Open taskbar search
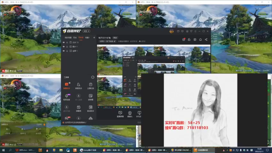The height and width of the screenshot is (153, 272). click(10, 150)
